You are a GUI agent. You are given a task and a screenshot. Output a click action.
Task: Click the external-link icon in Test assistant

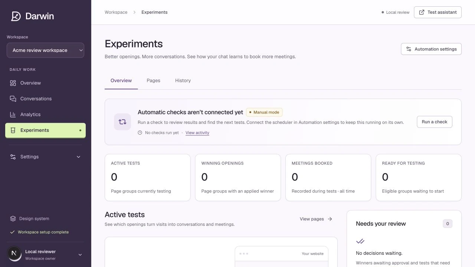point(422,12)
